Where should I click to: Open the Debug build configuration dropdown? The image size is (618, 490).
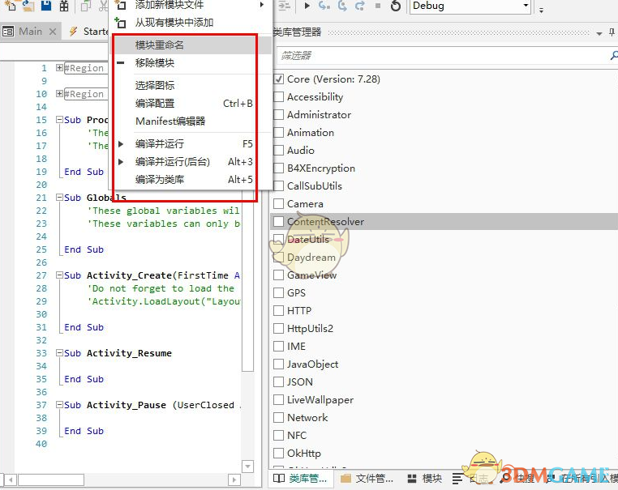click(526, 6)
